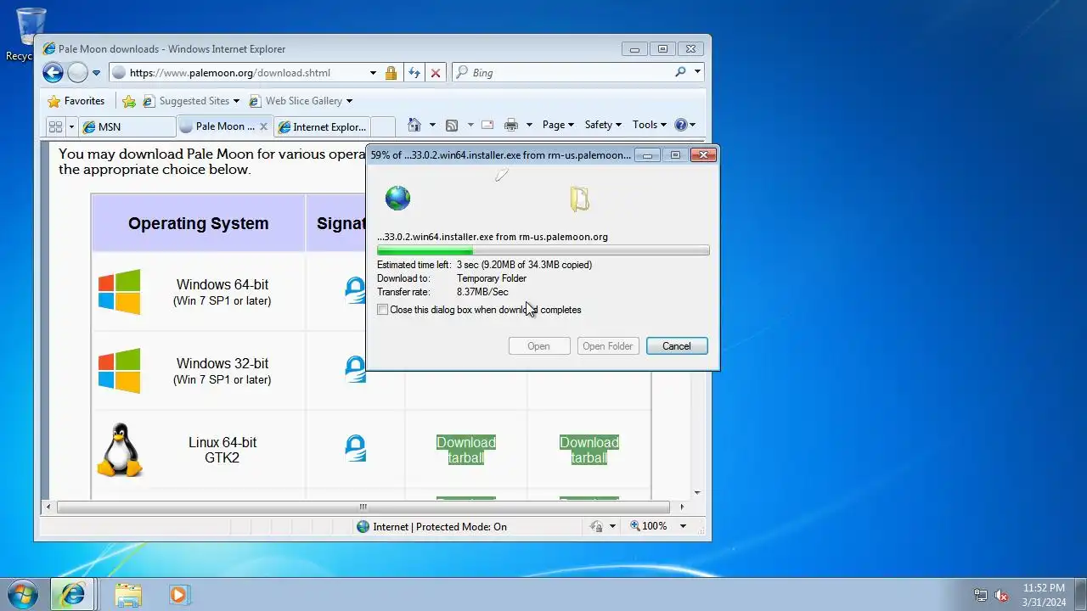
Task: Show the Quick Tabs thumbnail grid
Action: point(56,126)
